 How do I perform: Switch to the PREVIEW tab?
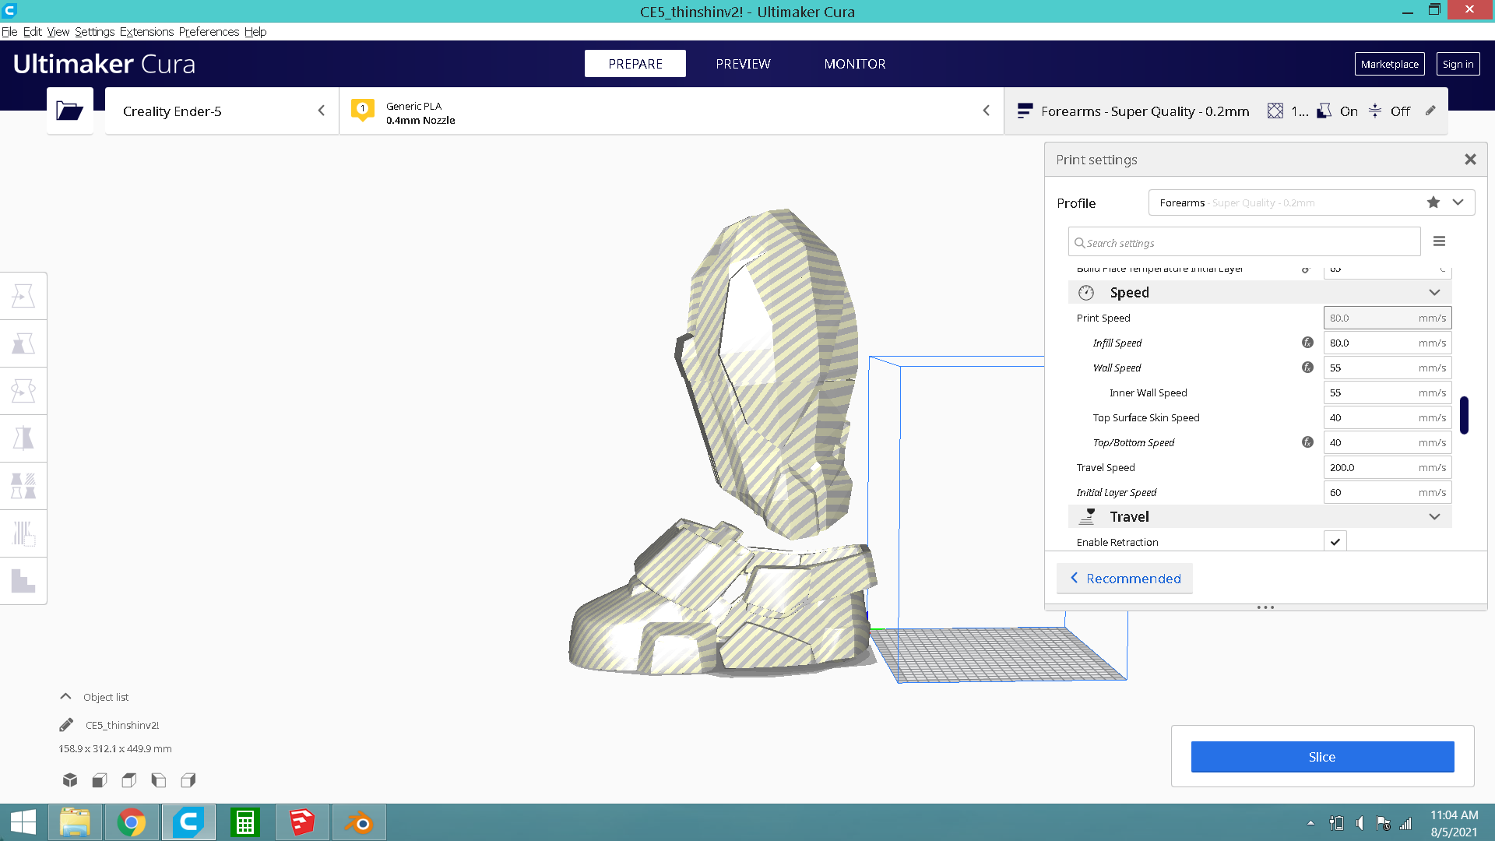[x=743, y=64]
